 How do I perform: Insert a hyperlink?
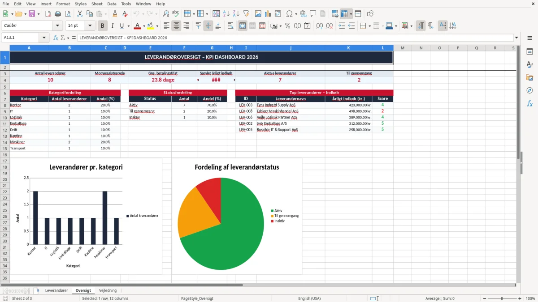click(x=303, y=14)
